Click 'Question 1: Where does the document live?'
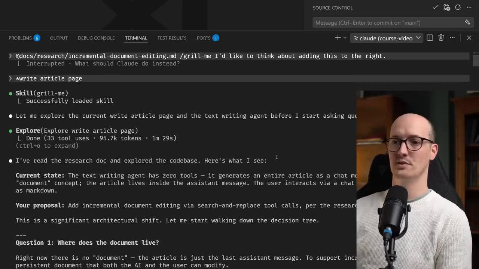 (x=87, y=243)
